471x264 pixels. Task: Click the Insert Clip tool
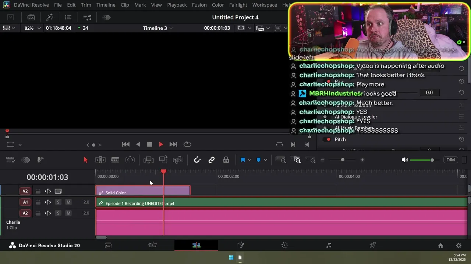(x=149, y=160)
